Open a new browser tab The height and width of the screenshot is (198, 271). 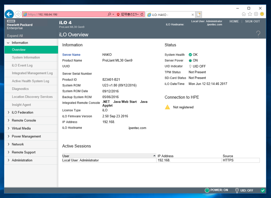point(199,15)
